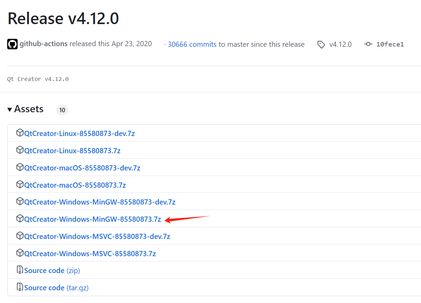Image resolution: width=421 pixels, height=303 pixels.
Task: Click the Release v4.12.0 heading
Action: [x=63, y=18]
